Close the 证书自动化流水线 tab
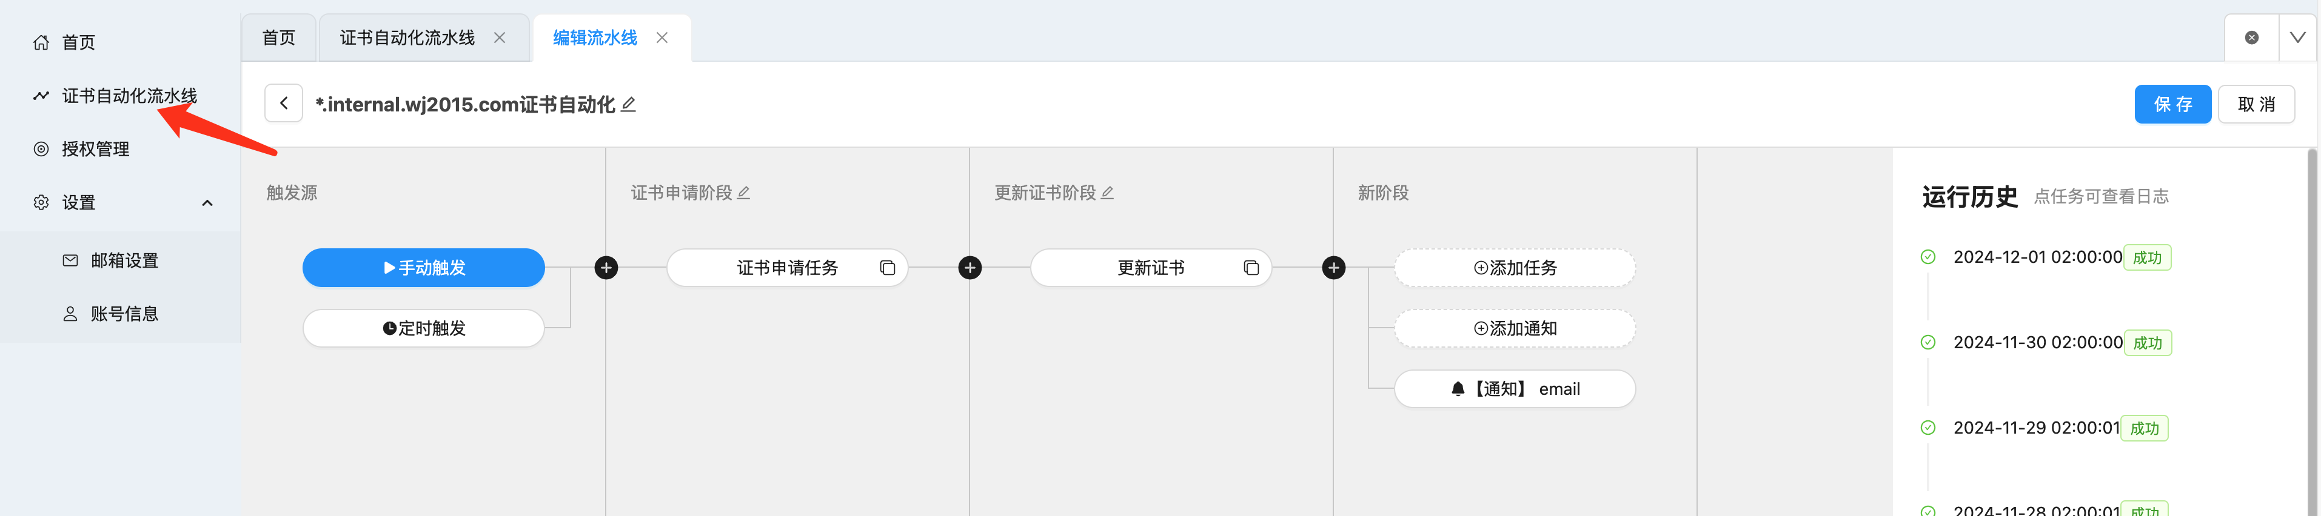 point(500,38)
